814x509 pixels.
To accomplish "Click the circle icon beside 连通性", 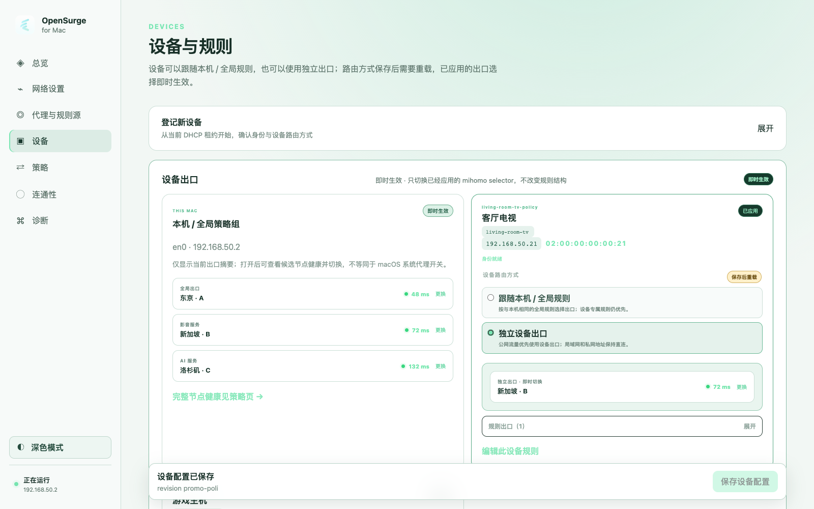I will (20, 194).
